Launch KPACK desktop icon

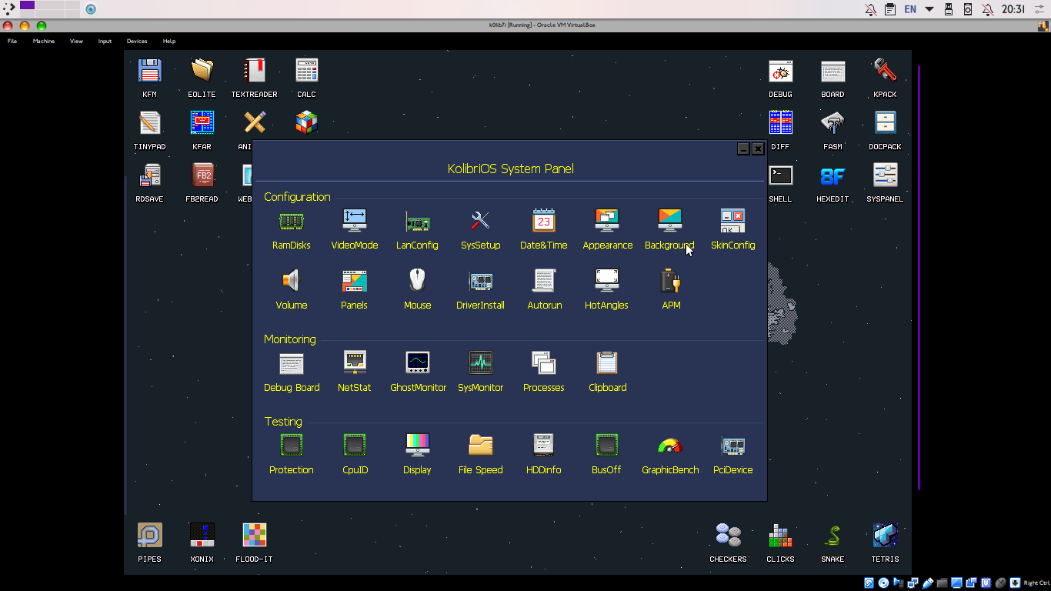coord(885,71)
